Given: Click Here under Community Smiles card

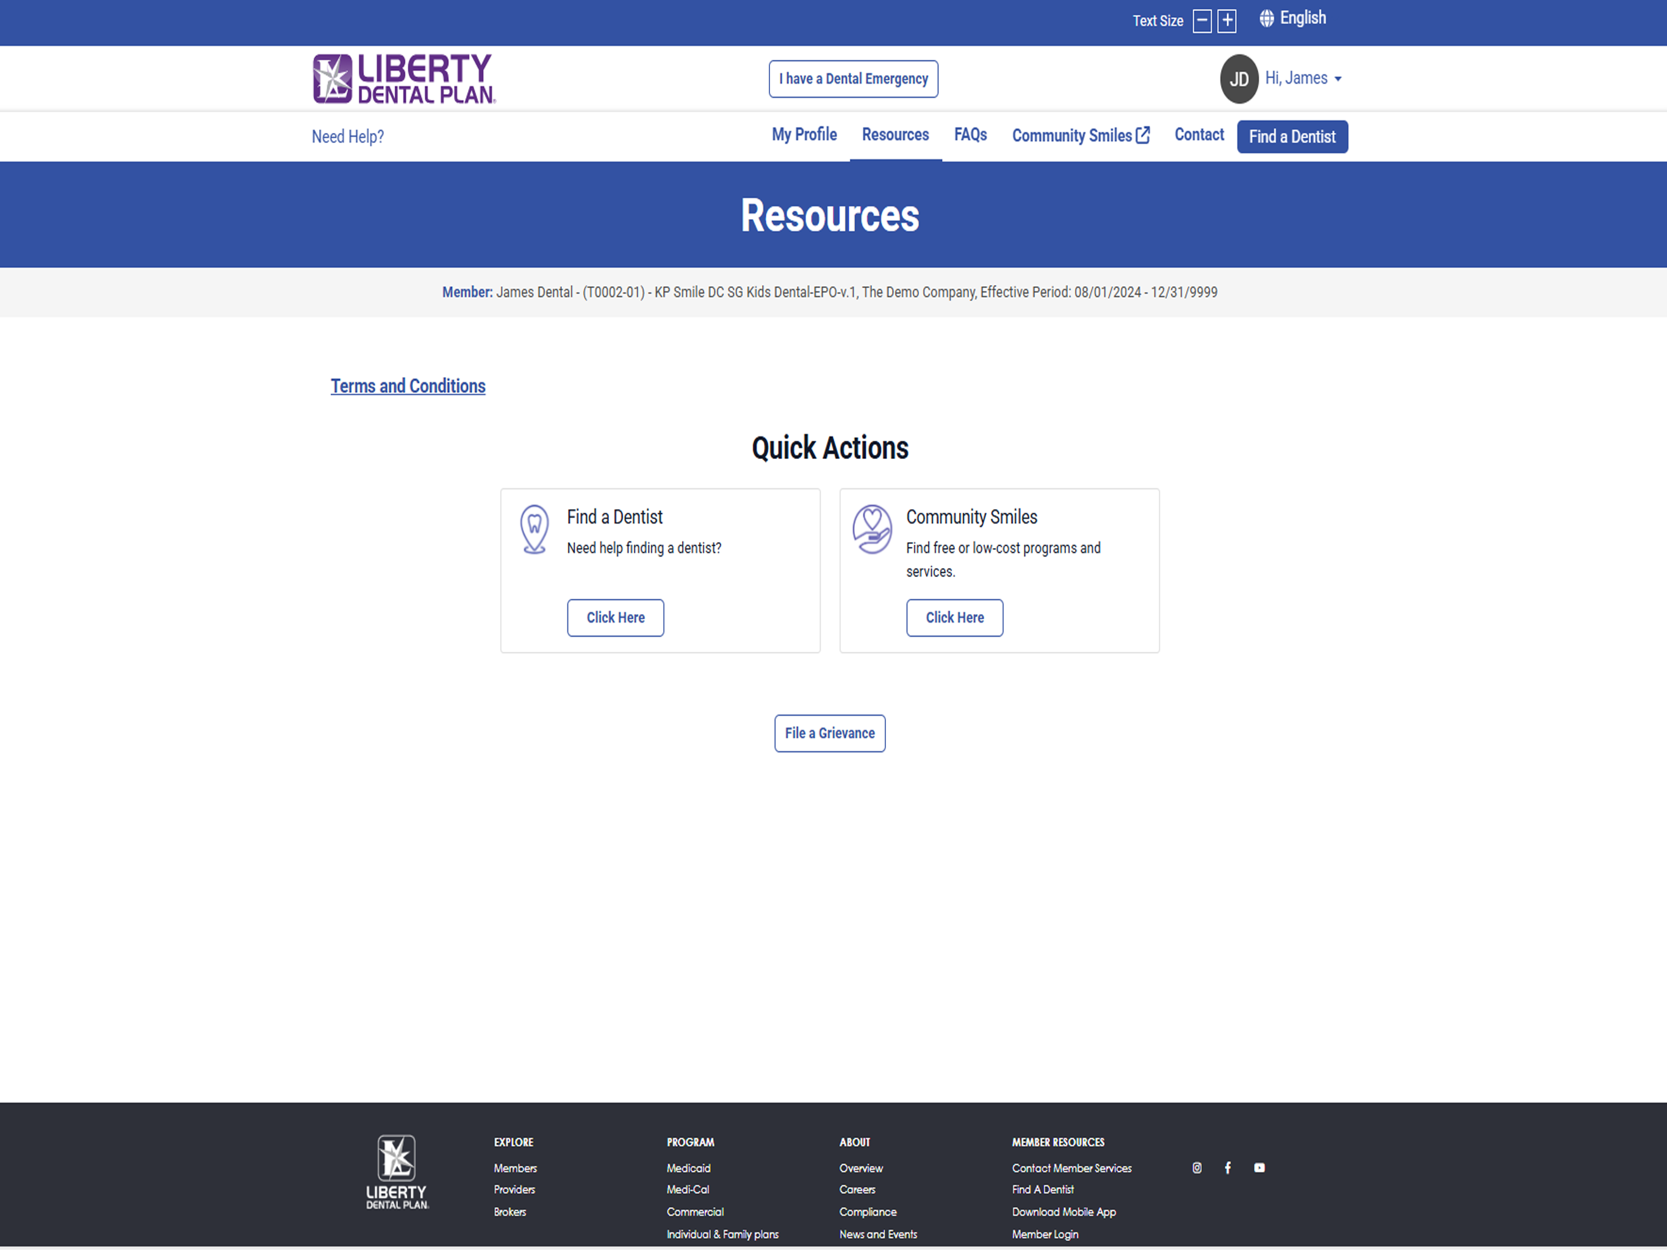Looking at the screenshot, I should point(955,618).
